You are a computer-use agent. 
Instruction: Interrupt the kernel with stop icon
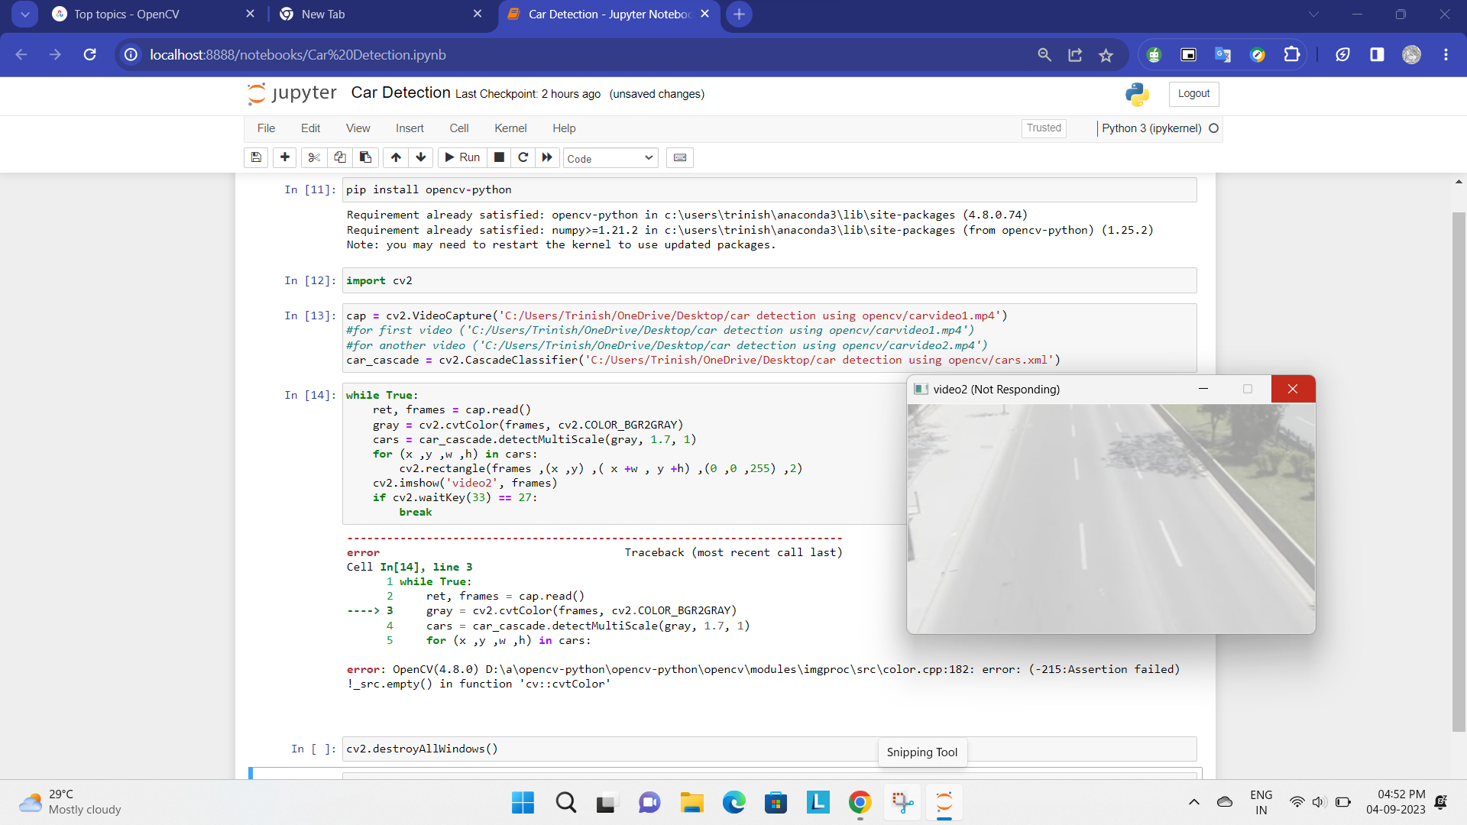click(499, 157)
